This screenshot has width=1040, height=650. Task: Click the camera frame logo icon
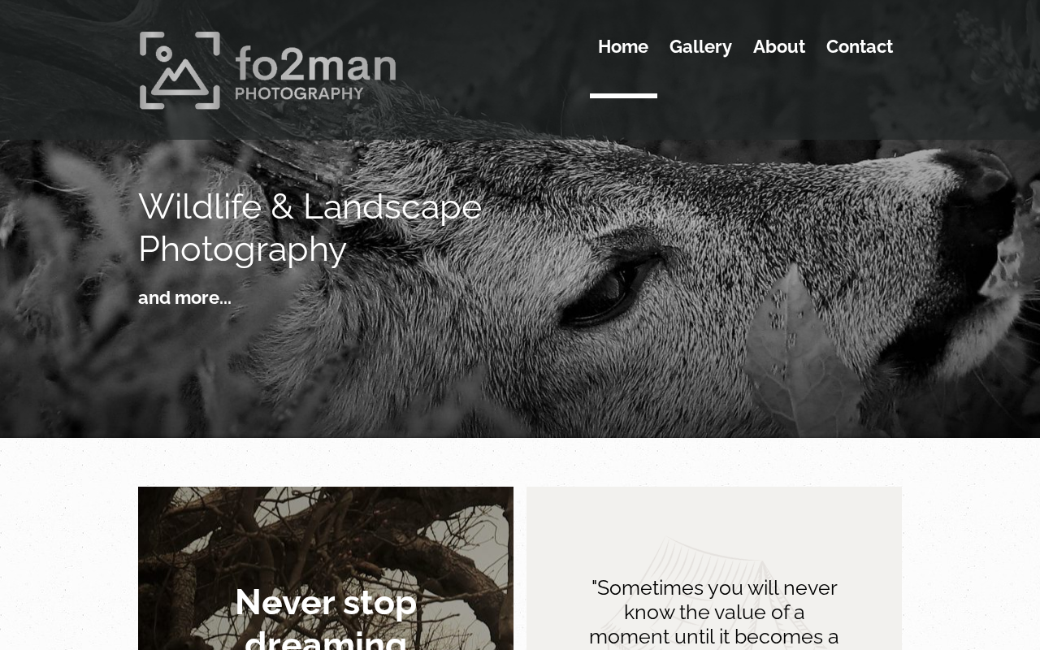click(180, 71)
